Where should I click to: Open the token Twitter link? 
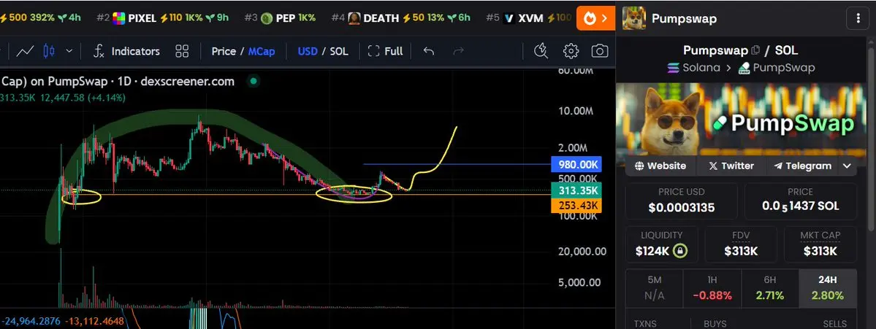(x=731, y=166)
